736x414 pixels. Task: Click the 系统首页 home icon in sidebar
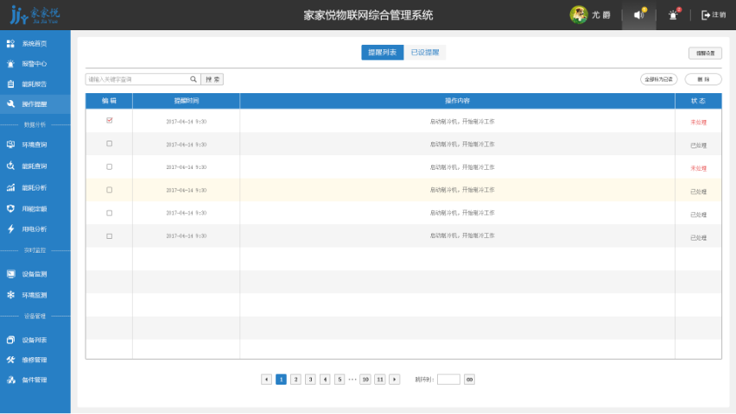point(10,43)
